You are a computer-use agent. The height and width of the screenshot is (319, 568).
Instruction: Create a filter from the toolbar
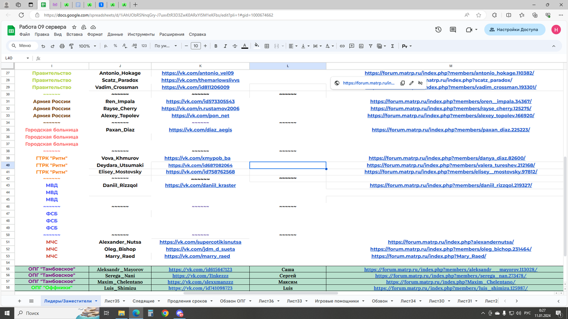pos(371,46)
